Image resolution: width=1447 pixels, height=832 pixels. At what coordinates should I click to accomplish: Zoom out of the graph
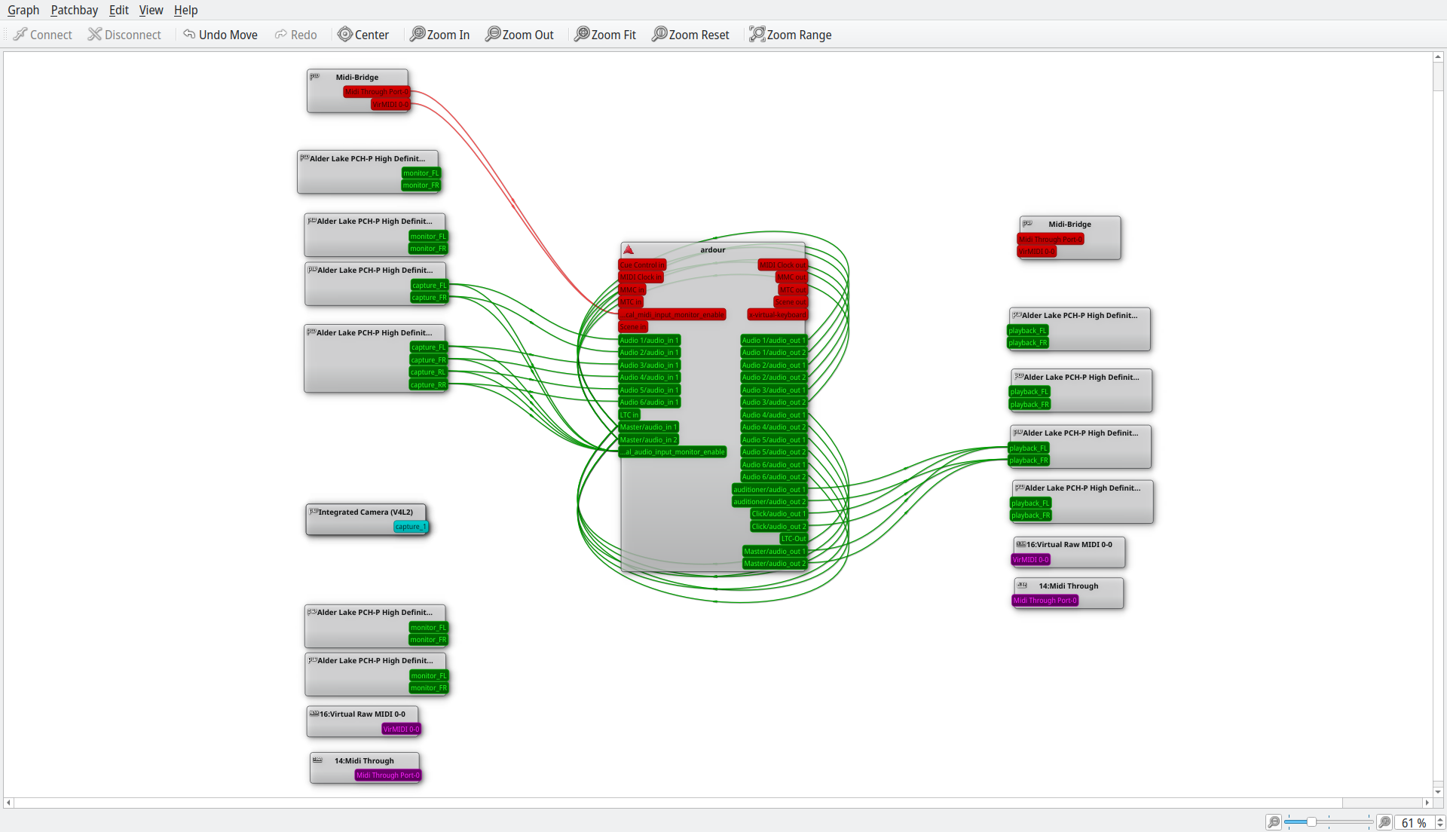point(519,35)
